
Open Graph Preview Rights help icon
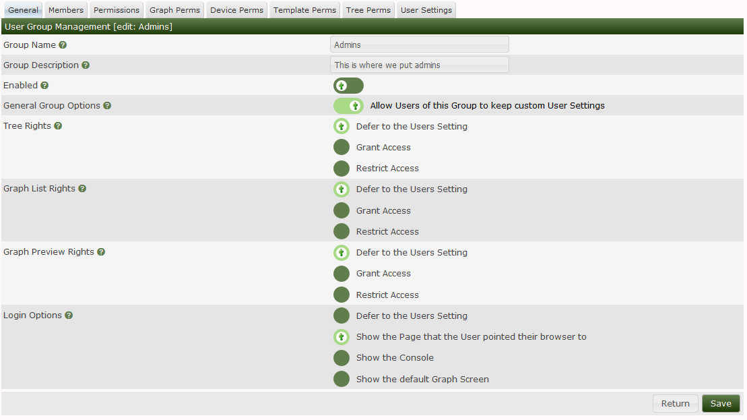[x=101, y=252]
